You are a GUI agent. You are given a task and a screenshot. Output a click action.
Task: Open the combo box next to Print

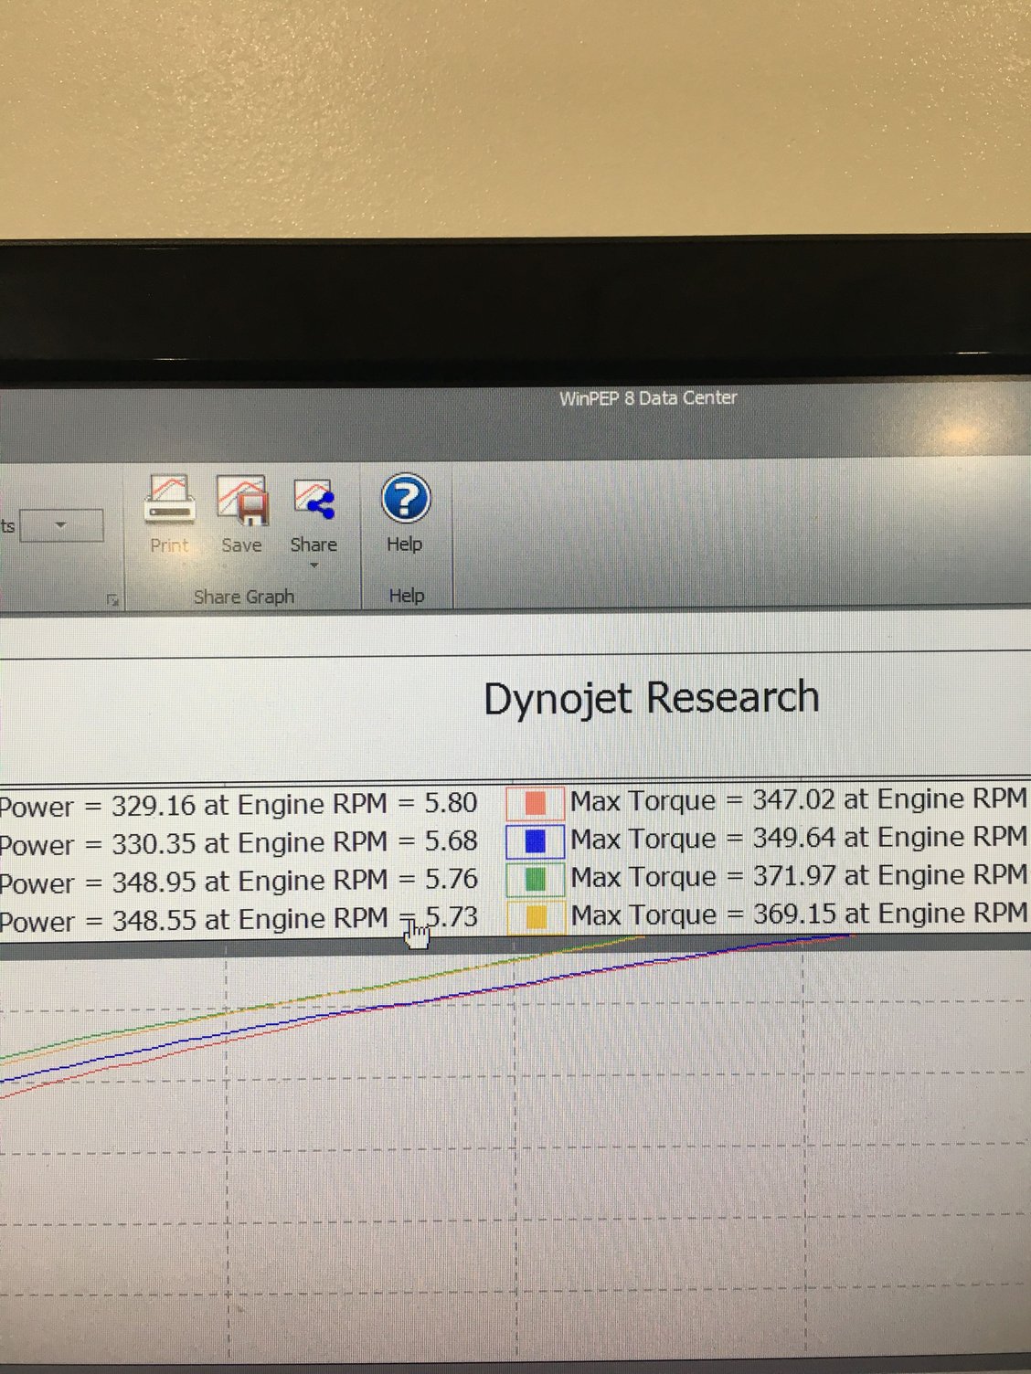click(61, 526)
